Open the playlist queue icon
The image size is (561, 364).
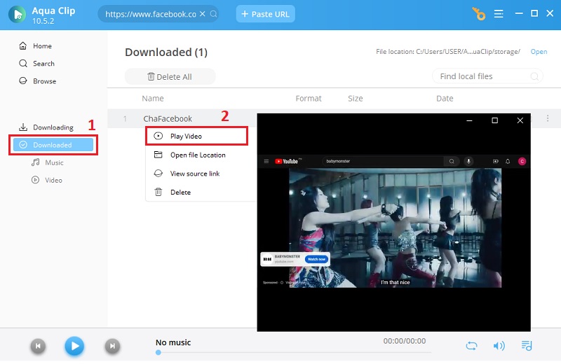click(527, 346)
